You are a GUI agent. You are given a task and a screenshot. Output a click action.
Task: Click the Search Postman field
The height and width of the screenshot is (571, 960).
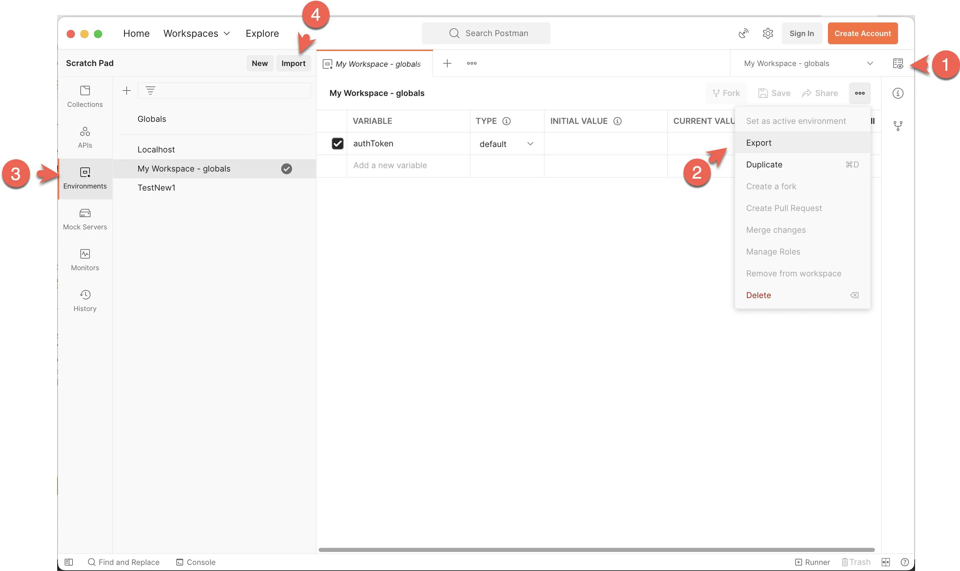(486, 33)
